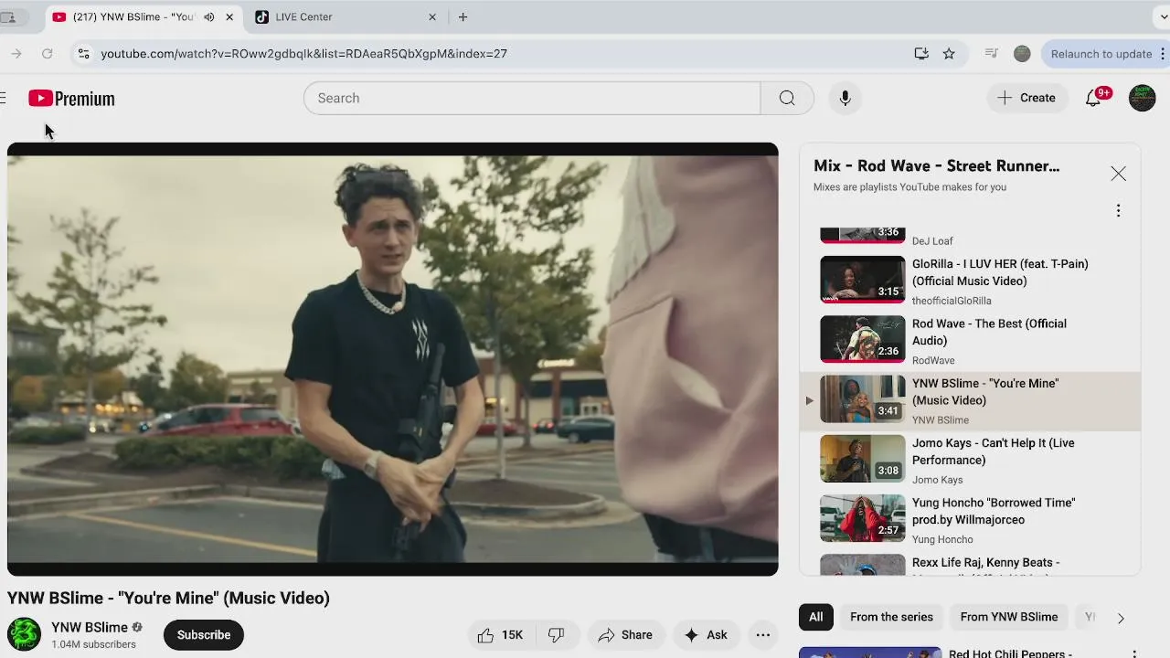Viewport: 1170px width, 658px height.
Task: Click the address bar URL
Action: point(303,54)
